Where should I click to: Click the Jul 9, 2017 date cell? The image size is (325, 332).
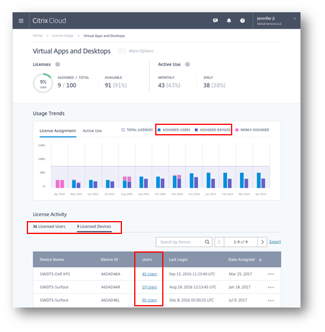tap(238, 300)
